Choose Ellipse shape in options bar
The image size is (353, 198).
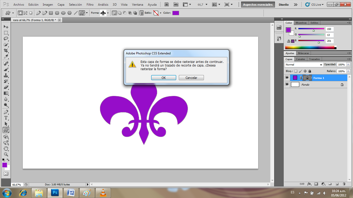(x=63, y=13)
